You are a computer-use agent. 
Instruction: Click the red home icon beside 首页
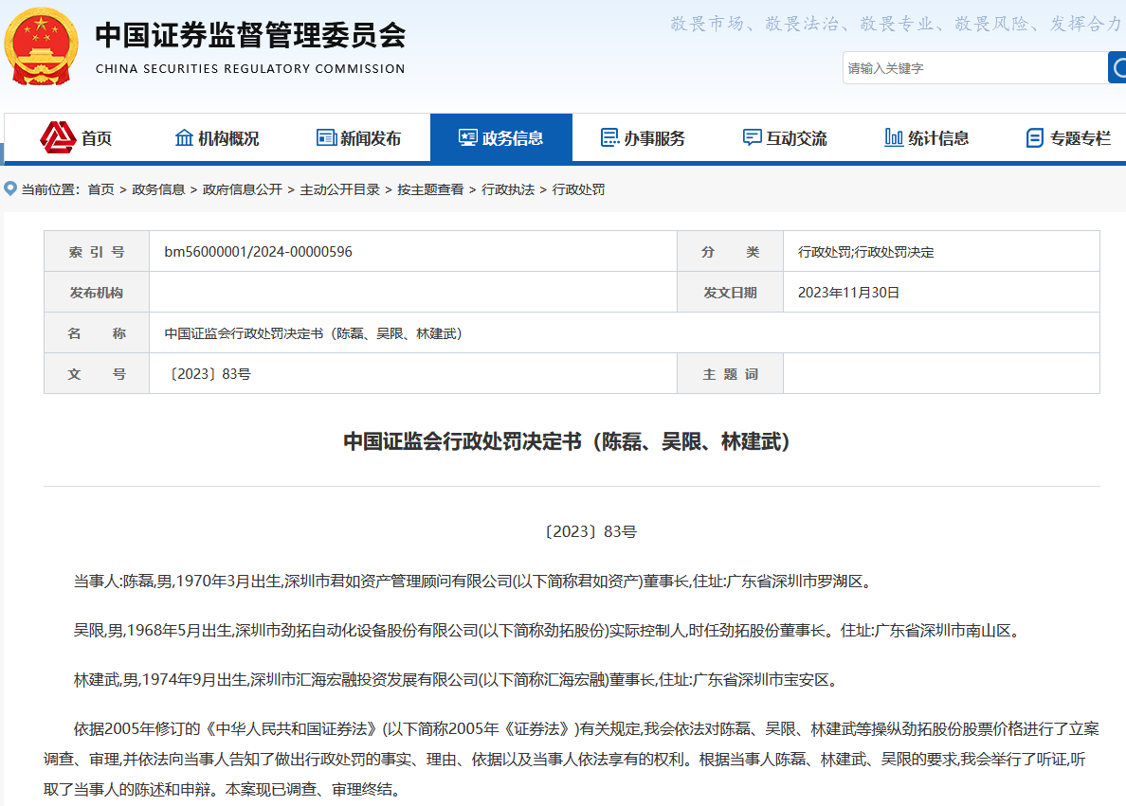pos(58,137)
